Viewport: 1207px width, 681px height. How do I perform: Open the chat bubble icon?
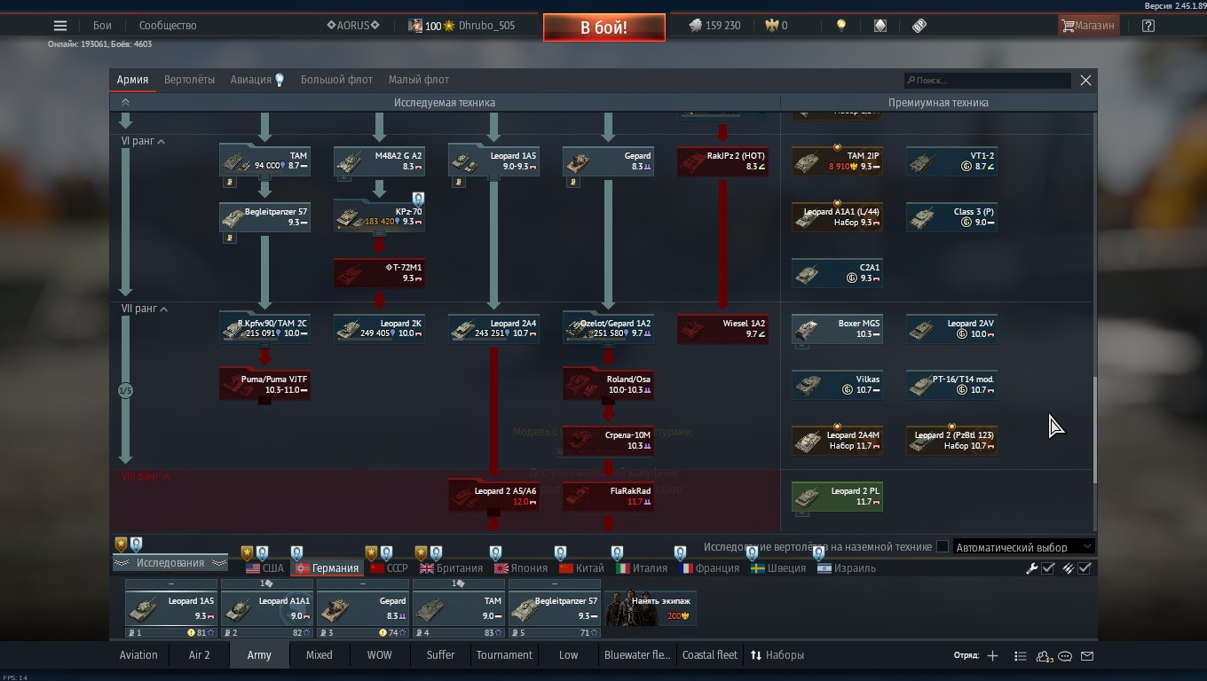[x=1065, y=655]
